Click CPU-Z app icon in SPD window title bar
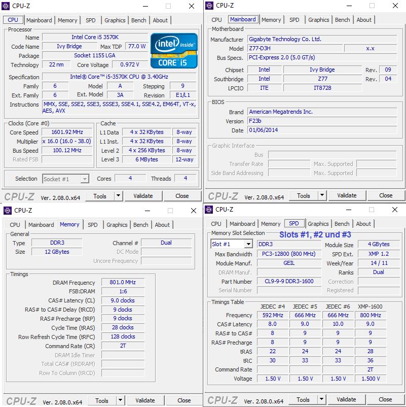The height and width of the screenshot is (407, 406). [209, 209]
